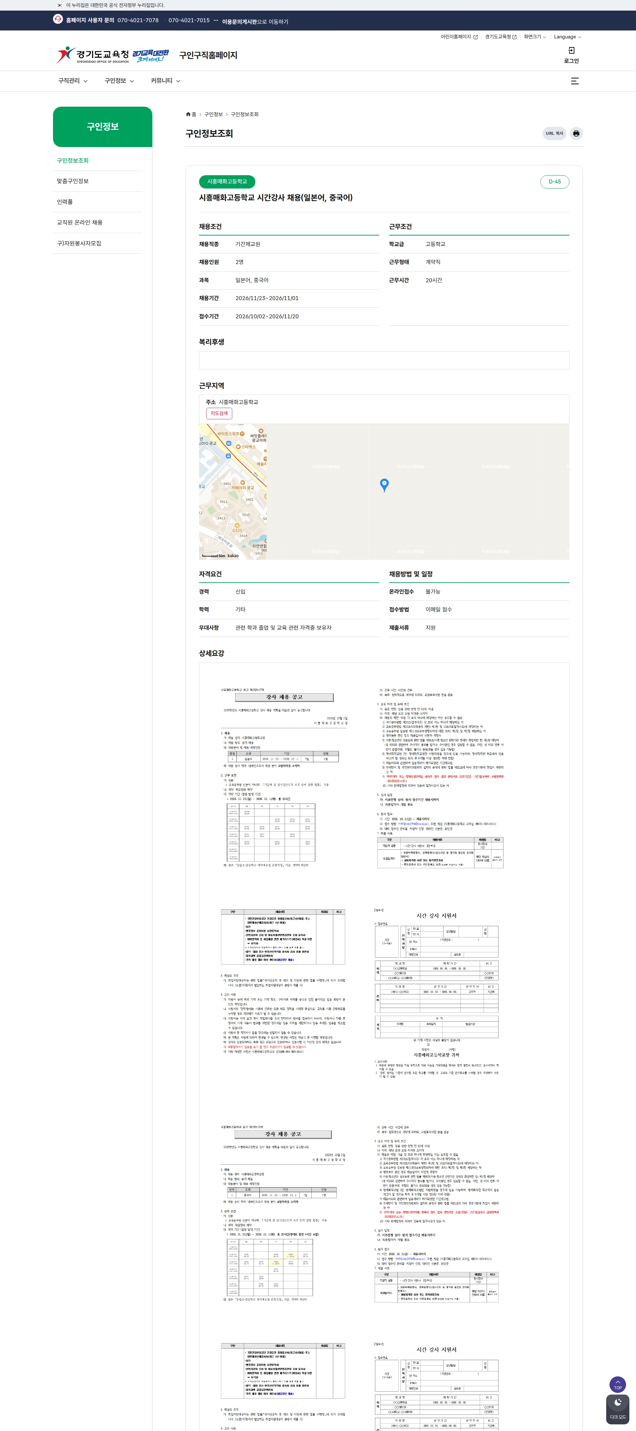Open the Language dropdown
Image resolution: width=636 pixels, height=1431 pixels.
tap(567, 37)
